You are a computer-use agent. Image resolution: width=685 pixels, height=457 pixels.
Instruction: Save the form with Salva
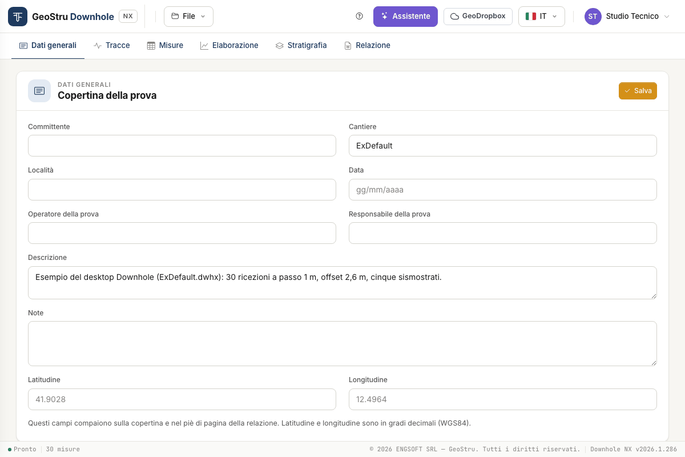pyautogui.click(x=638, y=91)
